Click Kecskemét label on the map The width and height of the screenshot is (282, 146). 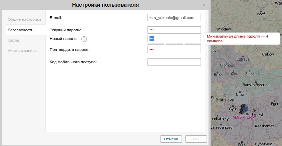coord(264,126)
